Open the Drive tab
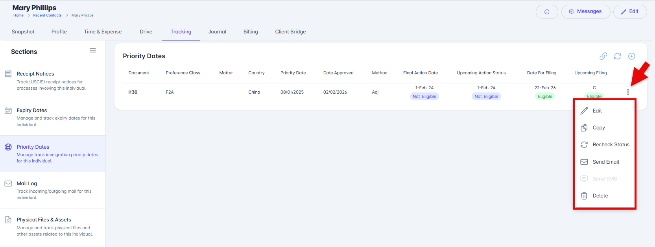The image size is (655, 247). [146, 32]
